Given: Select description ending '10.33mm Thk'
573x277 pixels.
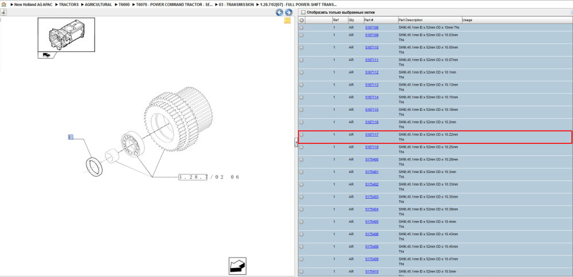Looking at the screenshot, I should (428, 187).
